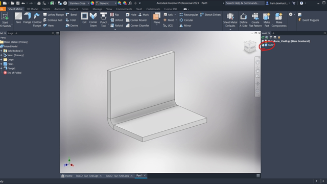Switch to the Sketch ribbon tab
Screen dimensions: 327x184
click(x=46, y=9)
